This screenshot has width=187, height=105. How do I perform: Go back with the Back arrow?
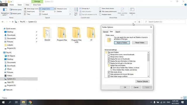[x=3, y=22]
